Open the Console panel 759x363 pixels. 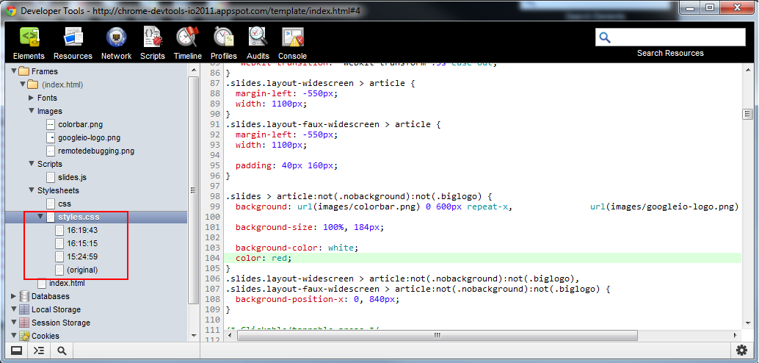[x=292, y=43]
